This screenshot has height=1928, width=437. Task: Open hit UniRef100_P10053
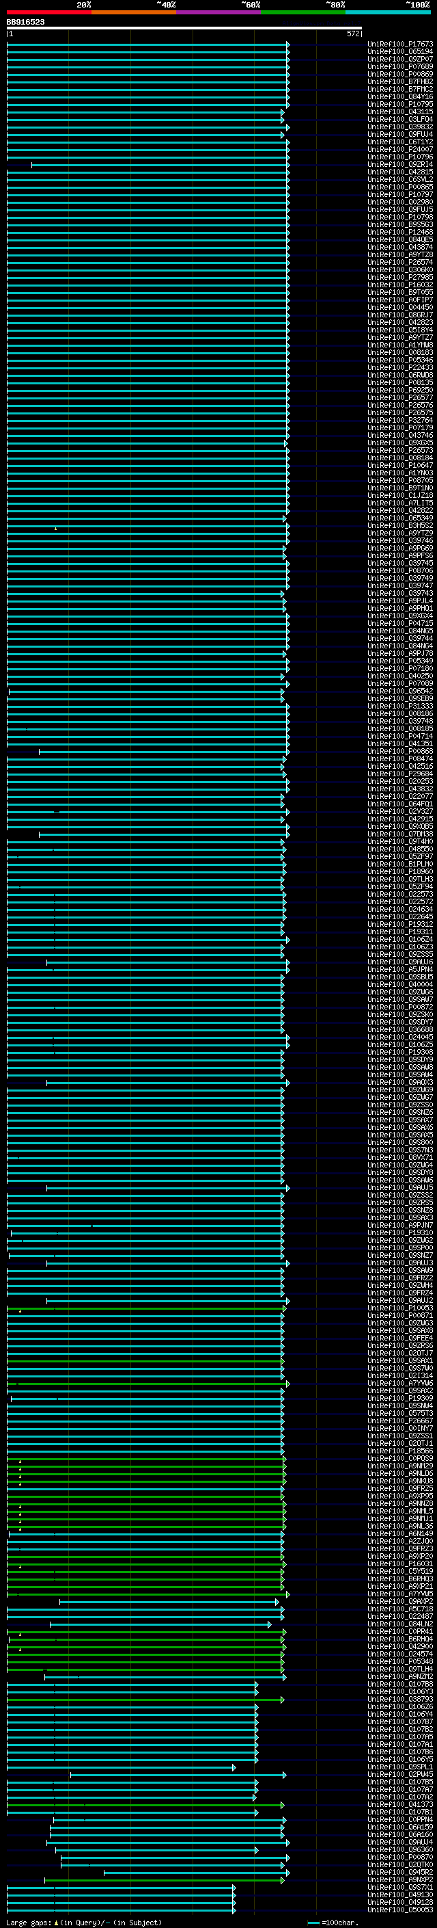(400, 1308)
